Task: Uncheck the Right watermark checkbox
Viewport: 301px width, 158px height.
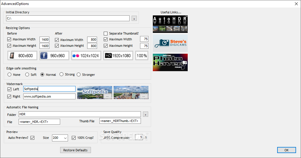Action: 9,96
